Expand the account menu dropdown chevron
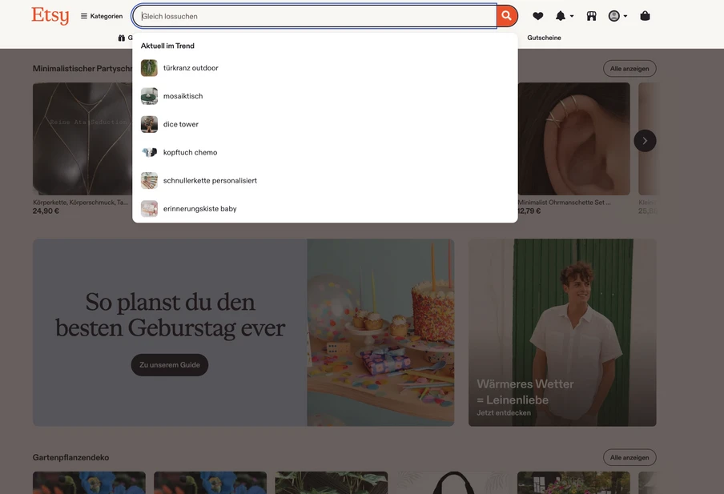Image resolution: width=724 pixels, height=494 pixels. click(x=626, y=15)
